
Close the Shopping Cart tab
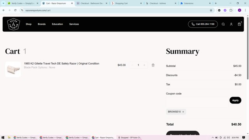point(141,3)
